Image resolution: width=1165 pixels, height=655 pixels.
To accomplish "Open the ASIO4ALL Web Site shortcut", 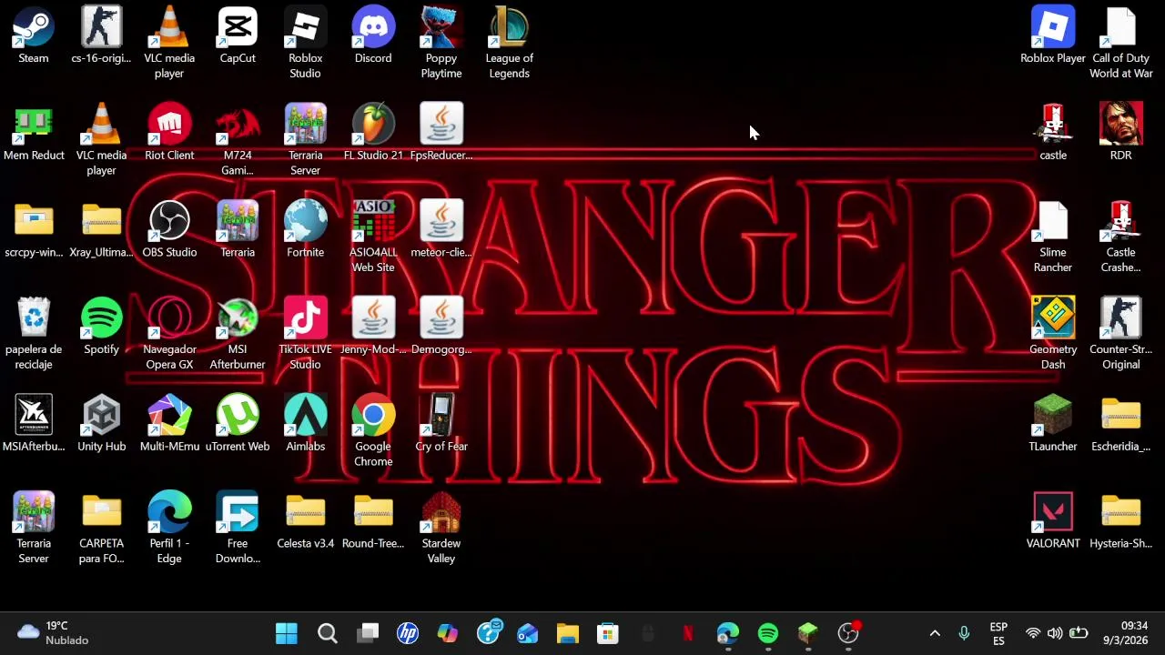I will point(373,237).
